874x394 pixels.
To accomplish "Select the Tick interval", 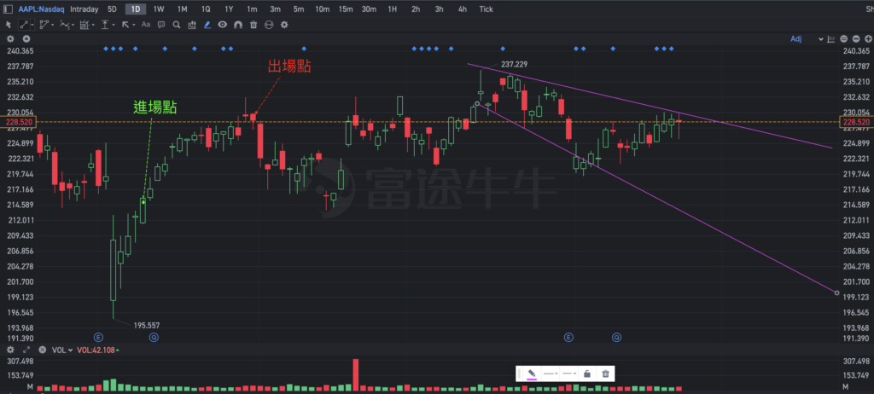I will [486, 9].
